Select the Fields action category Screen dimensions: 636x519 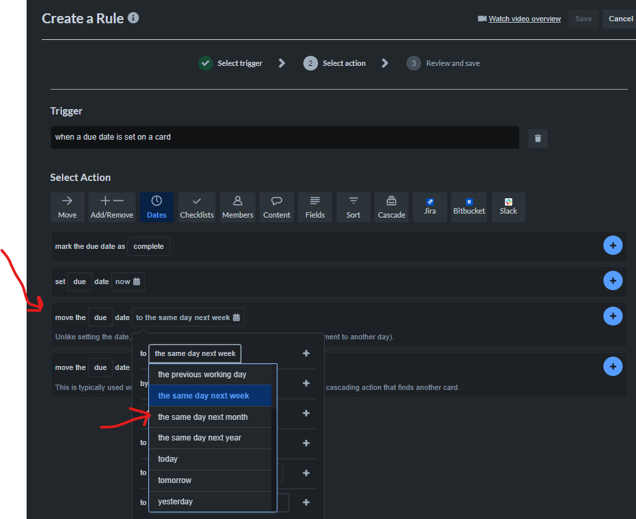[x=315, y=207]
